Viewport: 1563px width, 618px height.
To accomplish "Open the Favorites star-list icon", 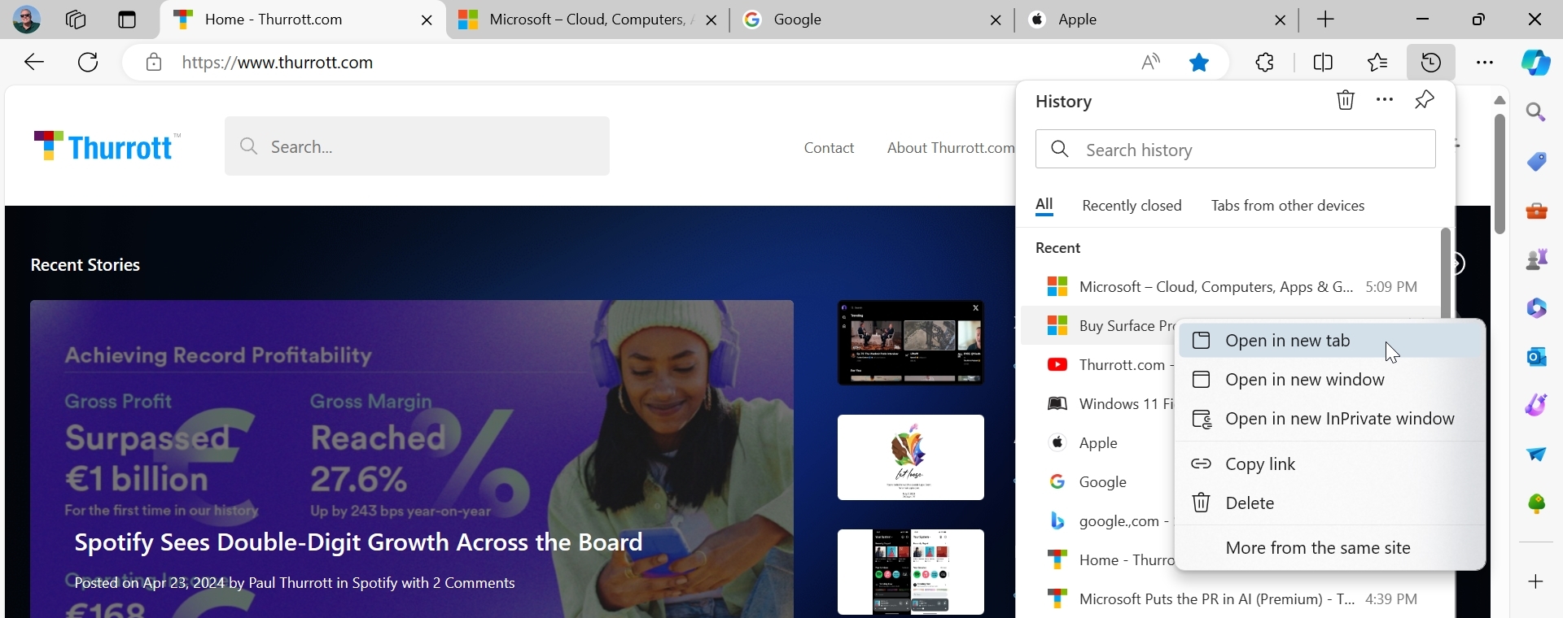I will click(1377, 63).
